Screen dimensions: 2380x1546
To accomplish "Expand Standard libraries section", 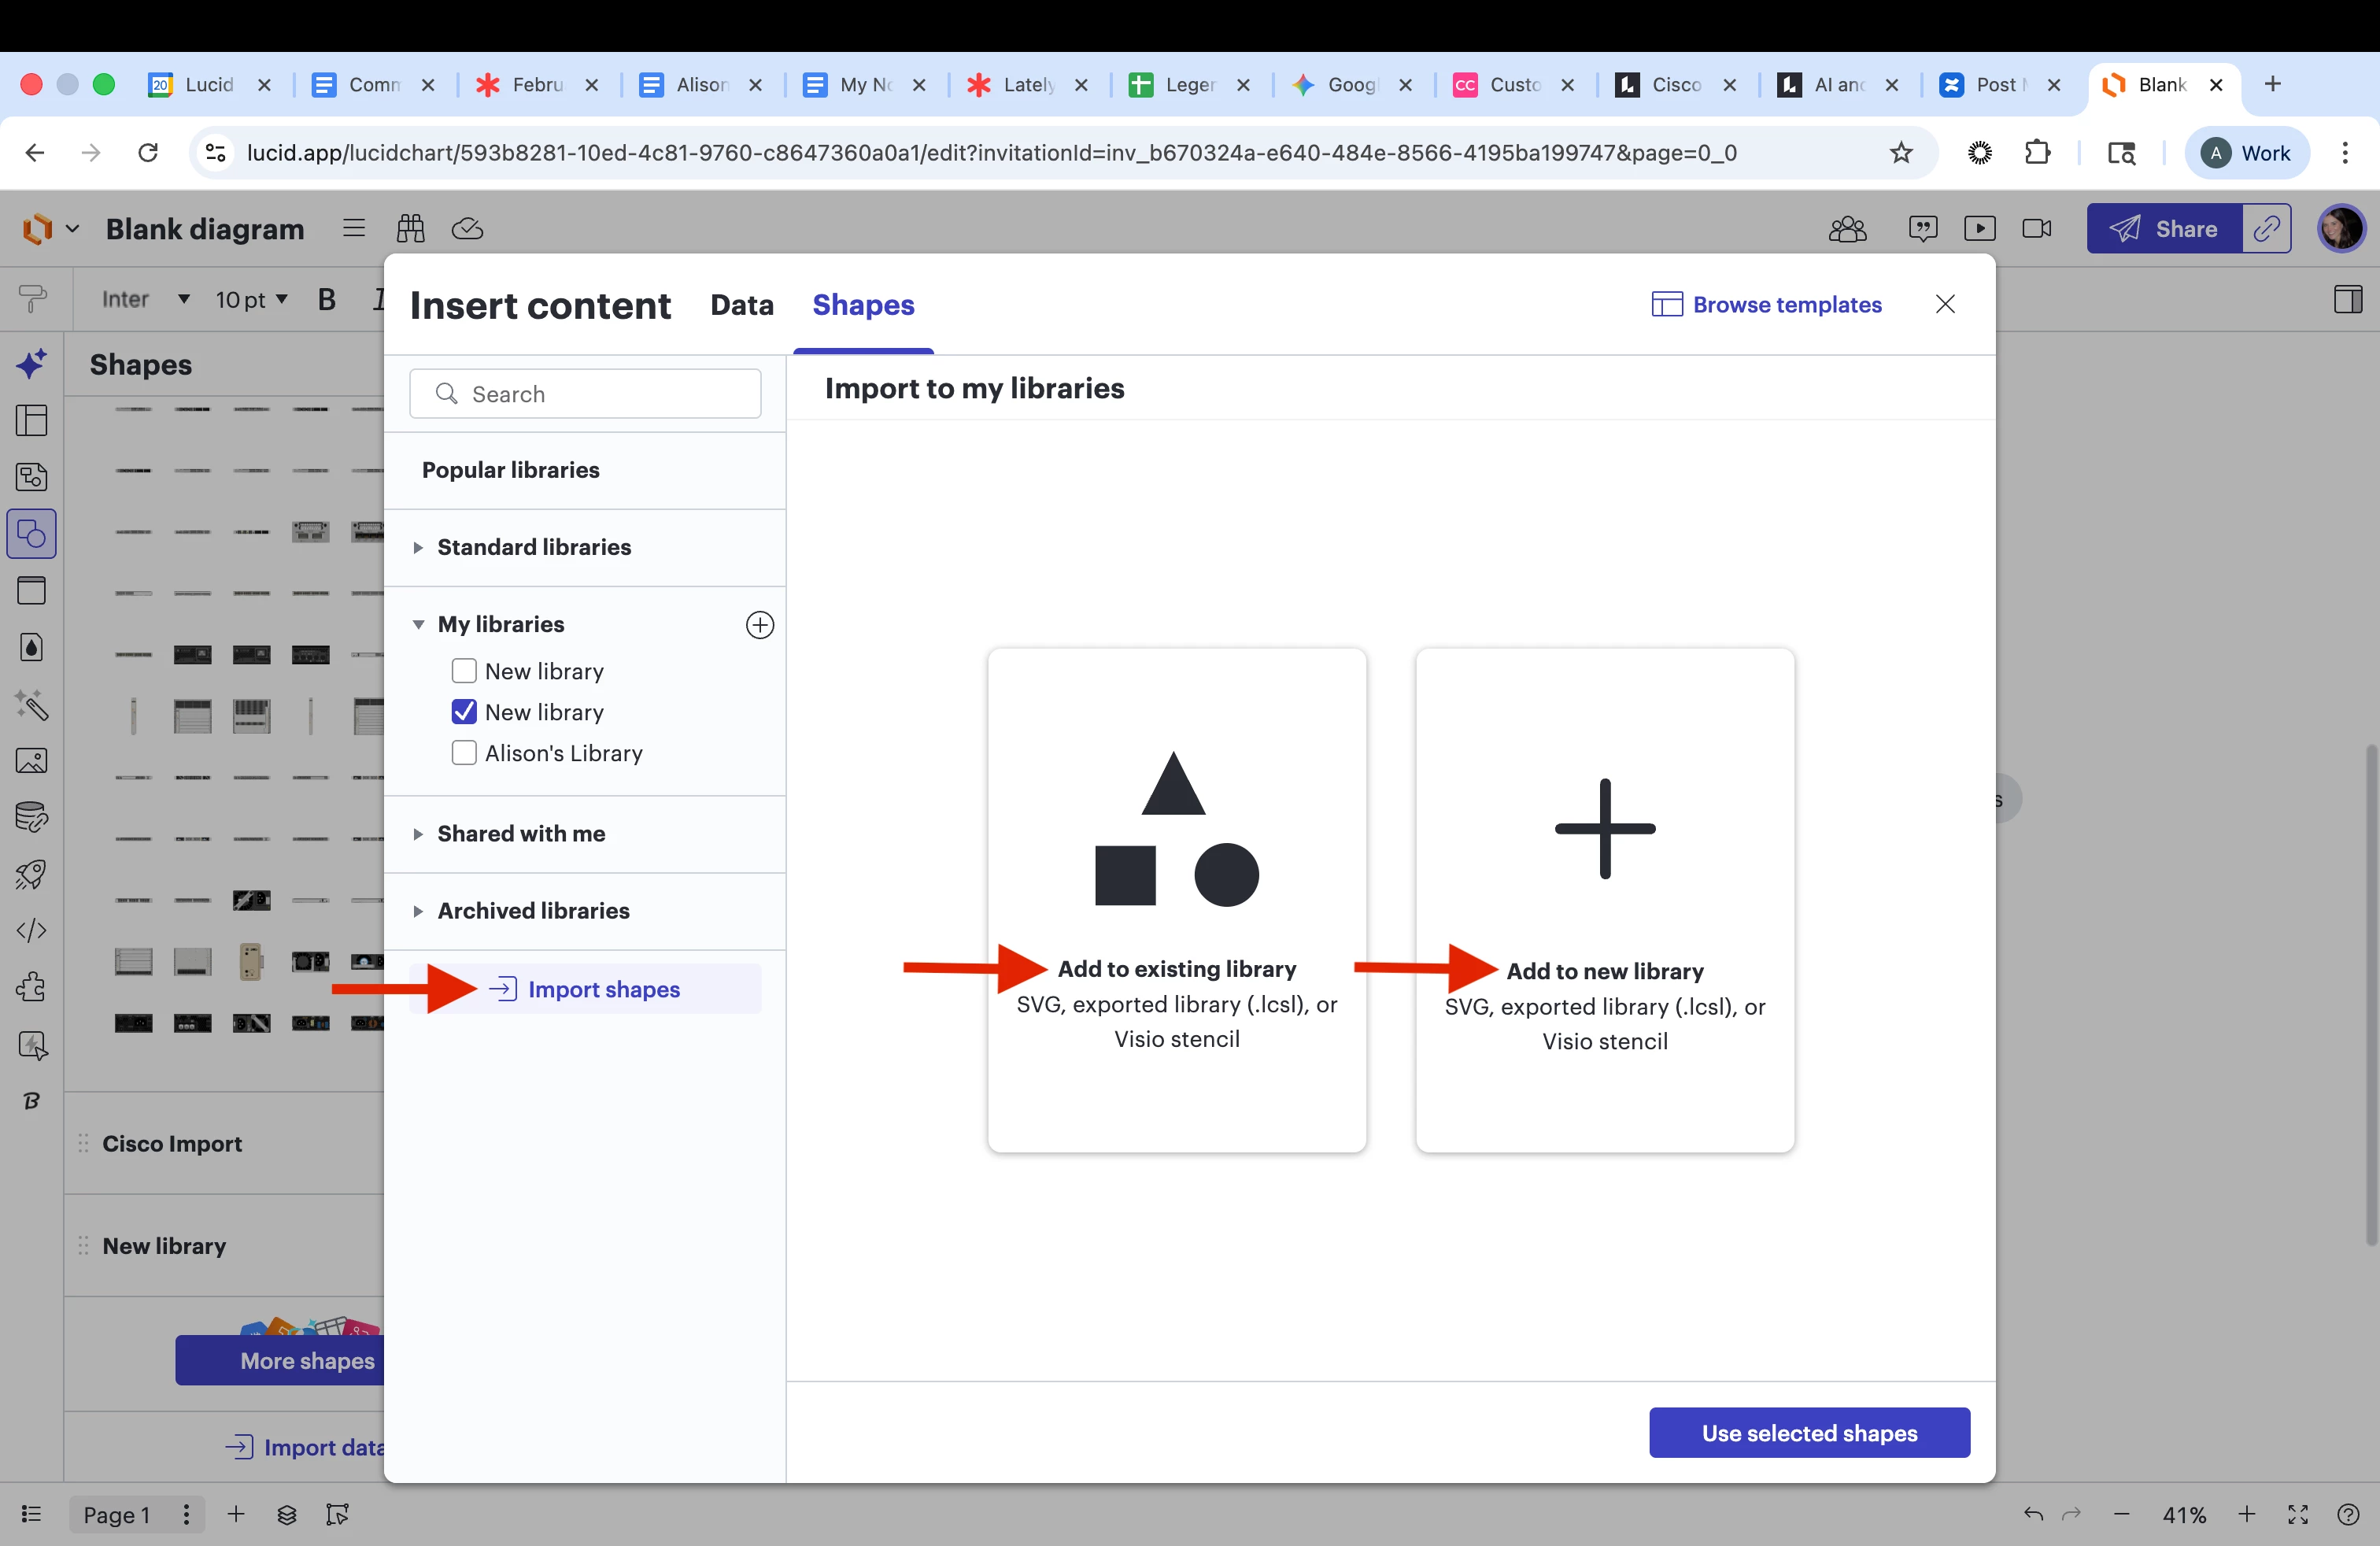I will tap(533, 547).
